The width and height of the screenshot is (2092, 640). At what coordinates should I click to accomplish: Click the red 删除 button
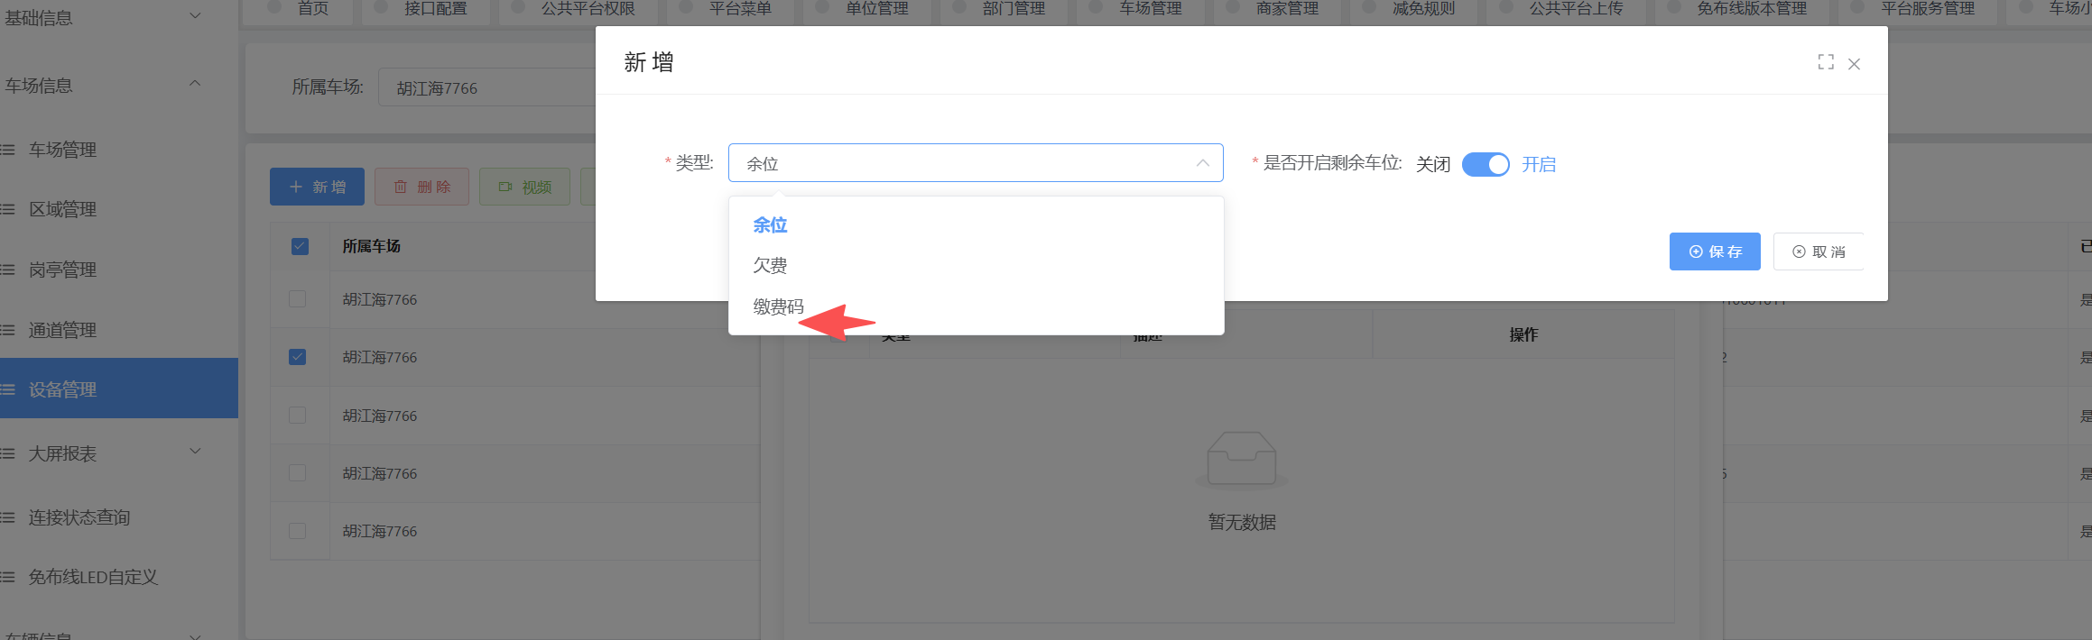pyautogui.click(x=421, y=187)
